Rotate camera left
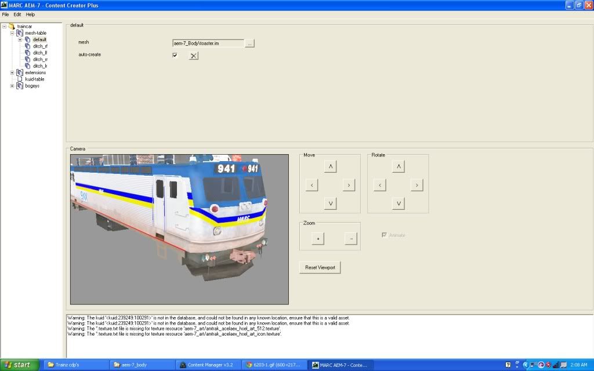Screen dimensions: 594x371 tap(380, 185)
